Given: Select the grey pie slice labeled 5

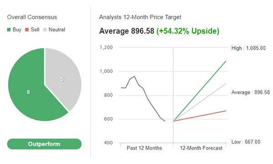Looking at the screenshot, I should [62, 79].
